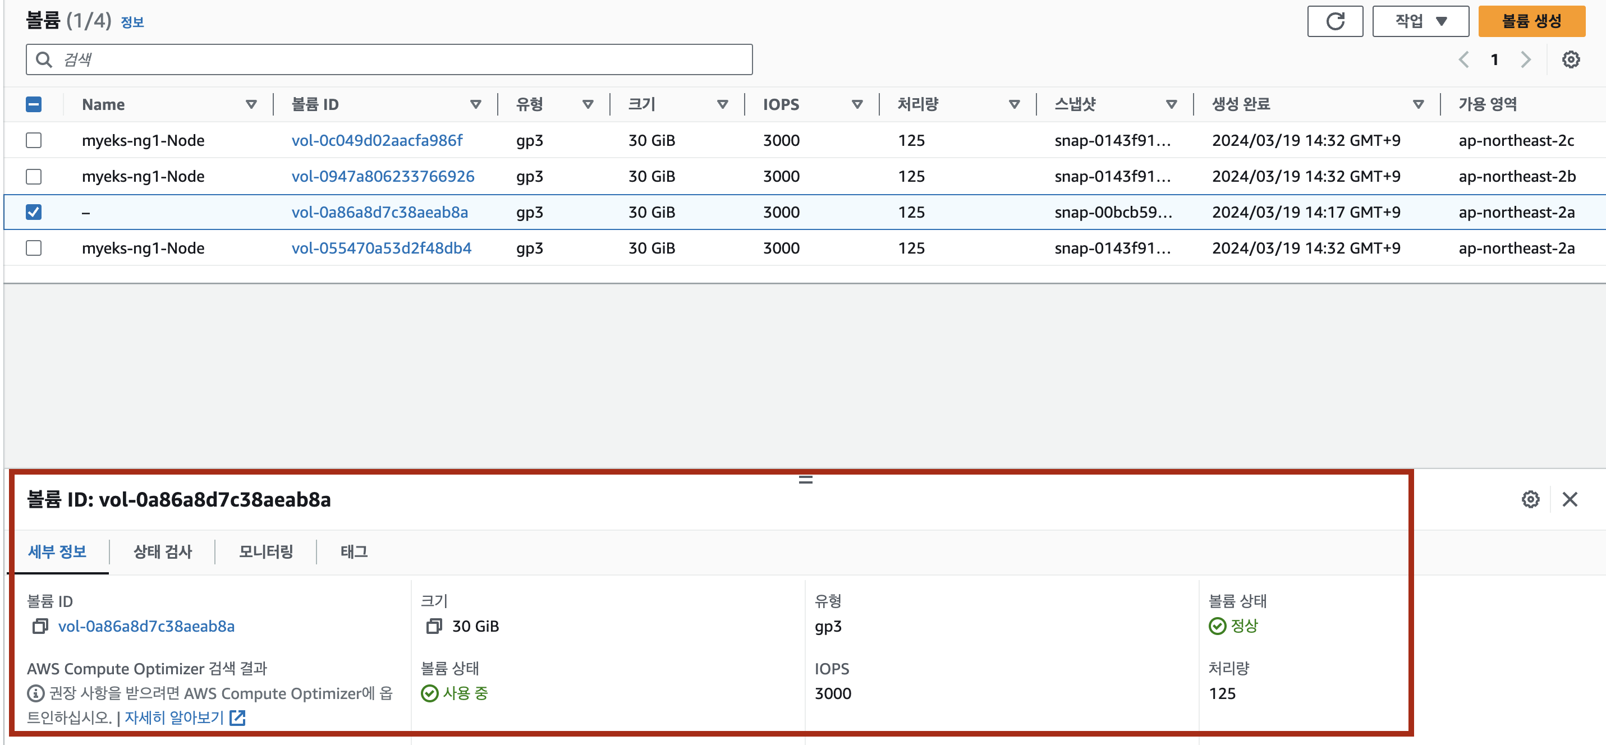
Task: Click the 볼륨 생성 button
Action: click(x=1531, y=22)
